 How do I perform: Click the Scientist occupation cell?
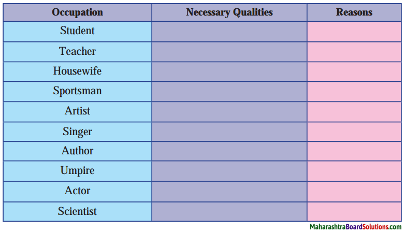coord(77,212)
